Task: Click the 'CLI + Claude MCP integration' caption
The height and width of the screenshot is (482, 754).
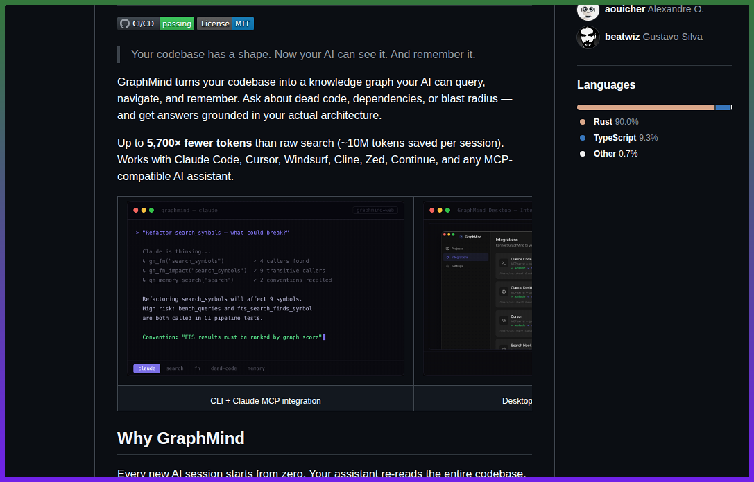Action: coord(266,401)
